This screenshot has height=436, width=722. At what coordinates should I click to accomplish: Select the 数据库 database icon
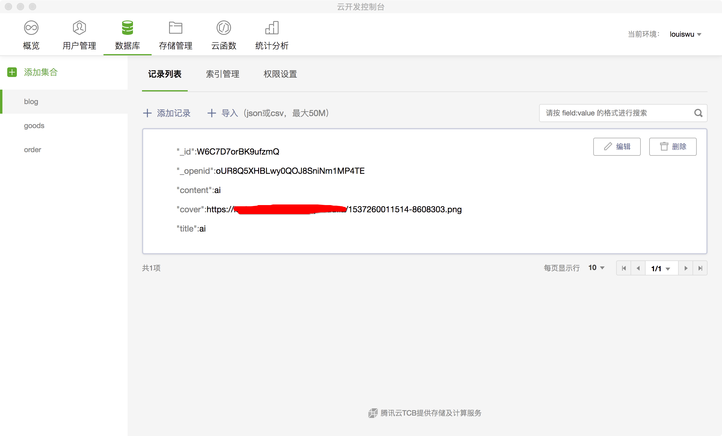pos(128,28)
